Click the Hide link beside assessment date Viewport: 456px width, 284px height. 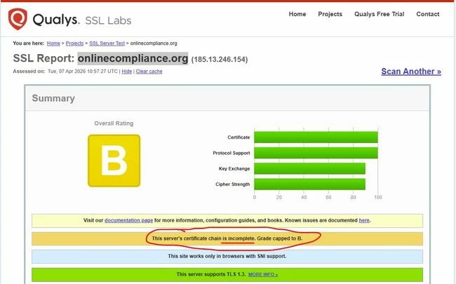coord(127,72)
